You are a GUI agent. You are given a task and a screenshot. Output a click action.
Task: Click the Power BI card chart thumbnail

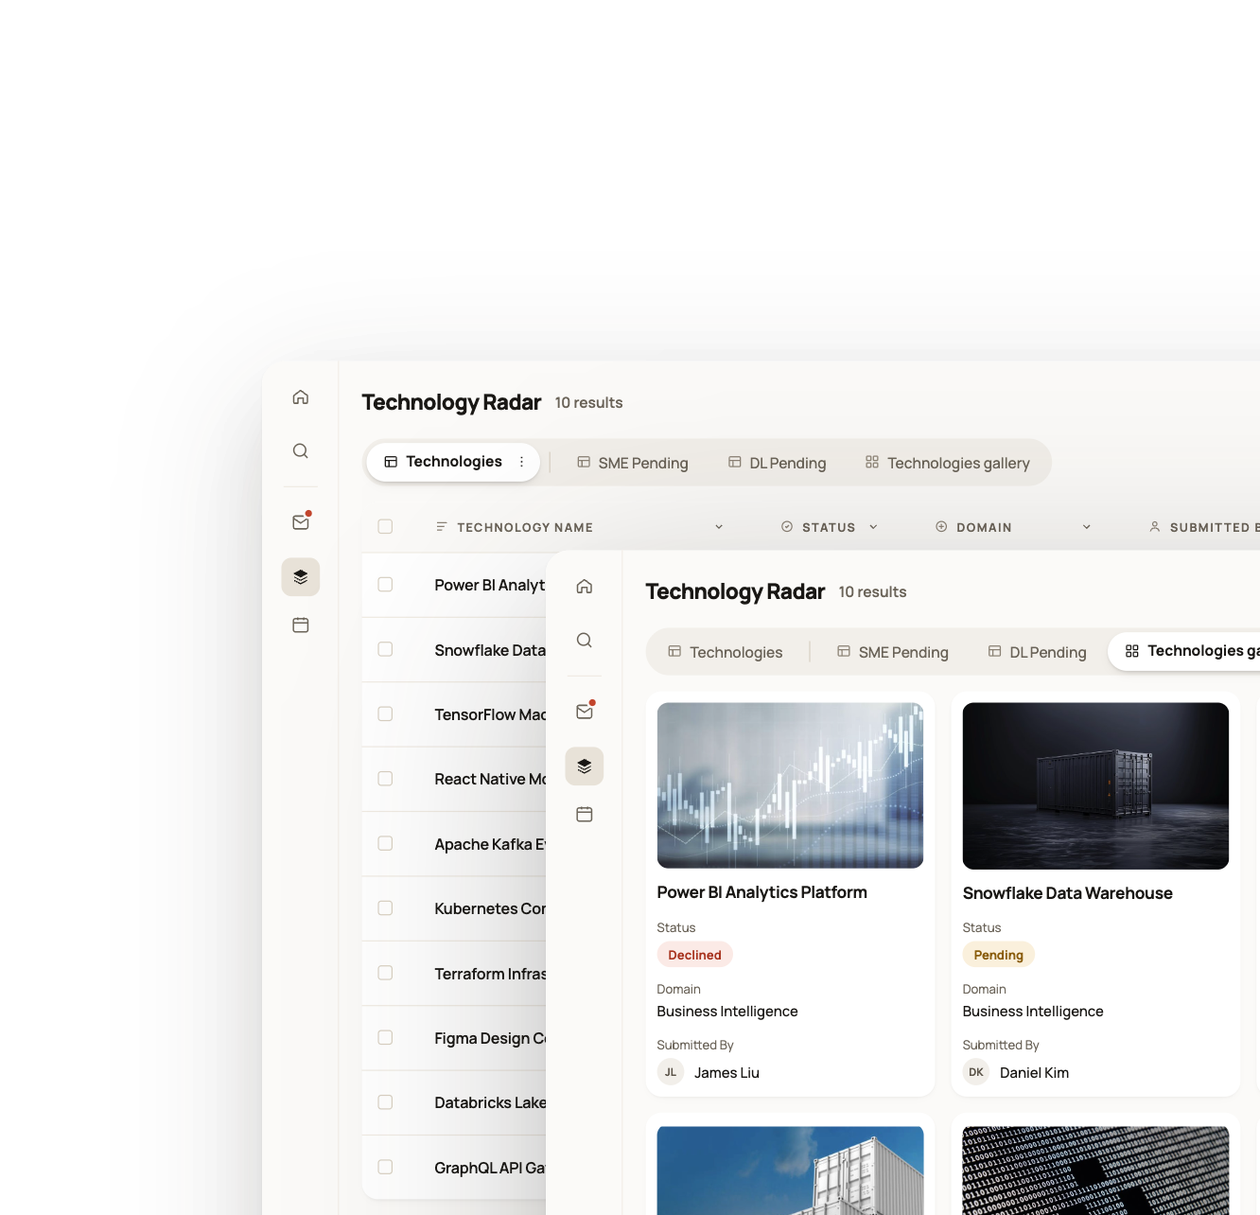click(791, 785)
